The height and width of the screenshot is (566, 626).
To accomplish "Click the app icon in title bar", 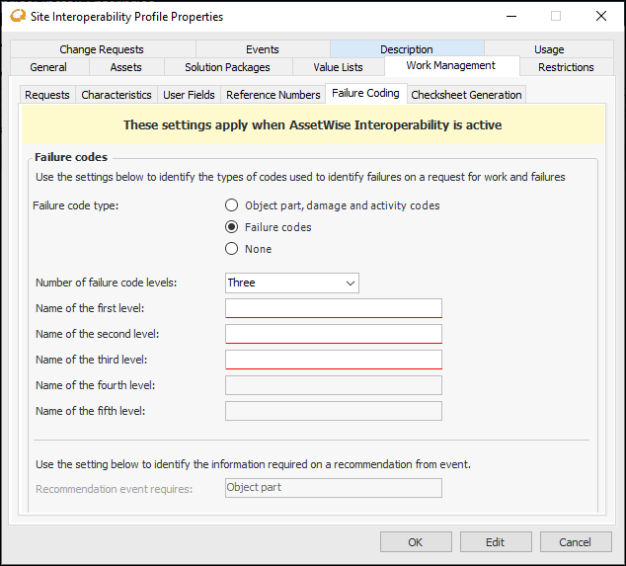I will click(x=17, y=16).
